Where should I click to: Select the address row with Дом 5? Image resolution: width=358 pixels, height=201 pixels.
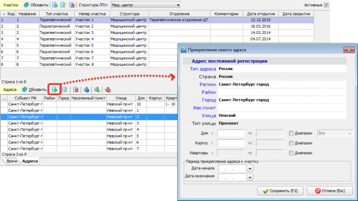click(x=89, y=136)
